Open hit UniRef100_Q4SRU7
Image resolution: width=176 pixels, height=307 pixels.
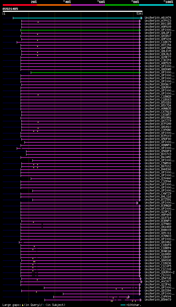click(x=158, y=36)
